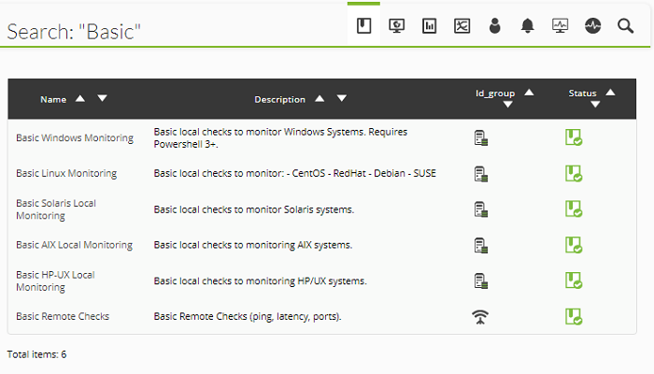Select description mentioning Powershell 3+

(x=280, y=137)
